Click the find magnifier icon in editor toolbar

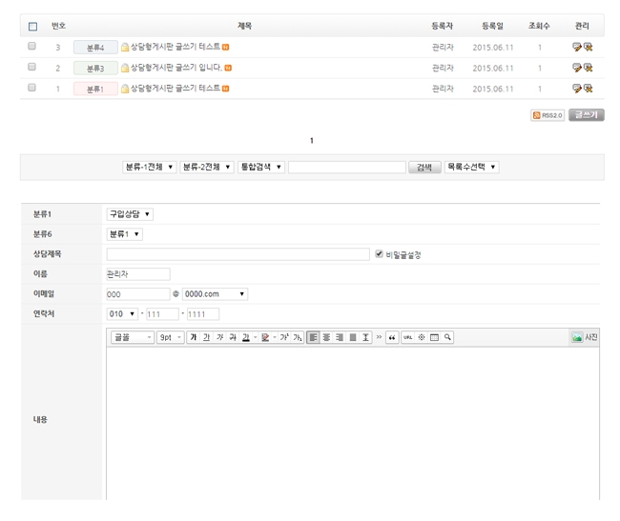(x=447, y=337)
